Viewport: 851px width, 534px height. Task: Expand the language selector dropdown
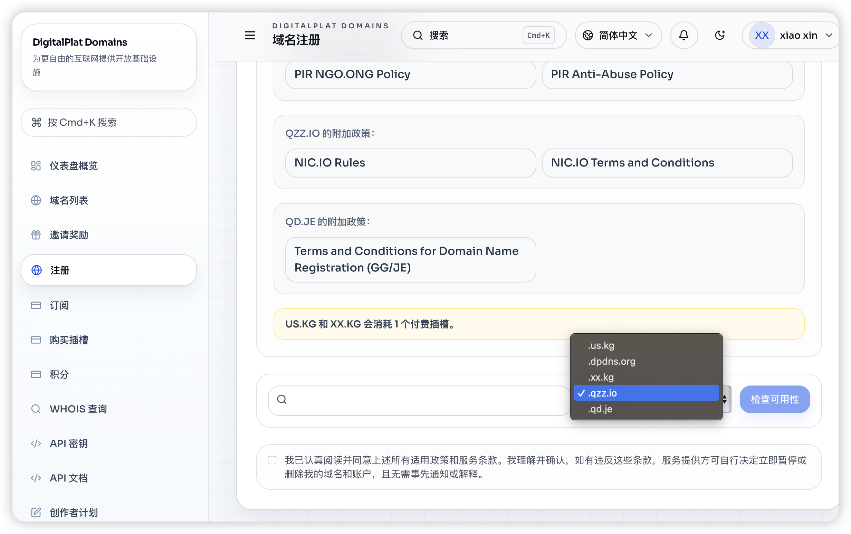coord(618,35)
